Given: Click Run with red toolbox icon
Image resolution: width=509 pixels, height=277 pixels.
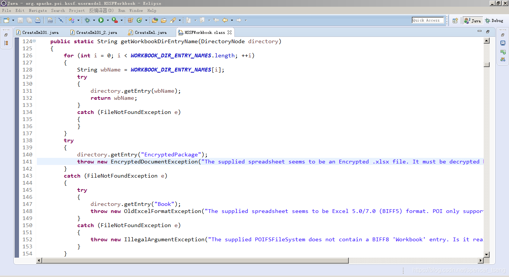Looking at the screenshot, I should point(115,20).
